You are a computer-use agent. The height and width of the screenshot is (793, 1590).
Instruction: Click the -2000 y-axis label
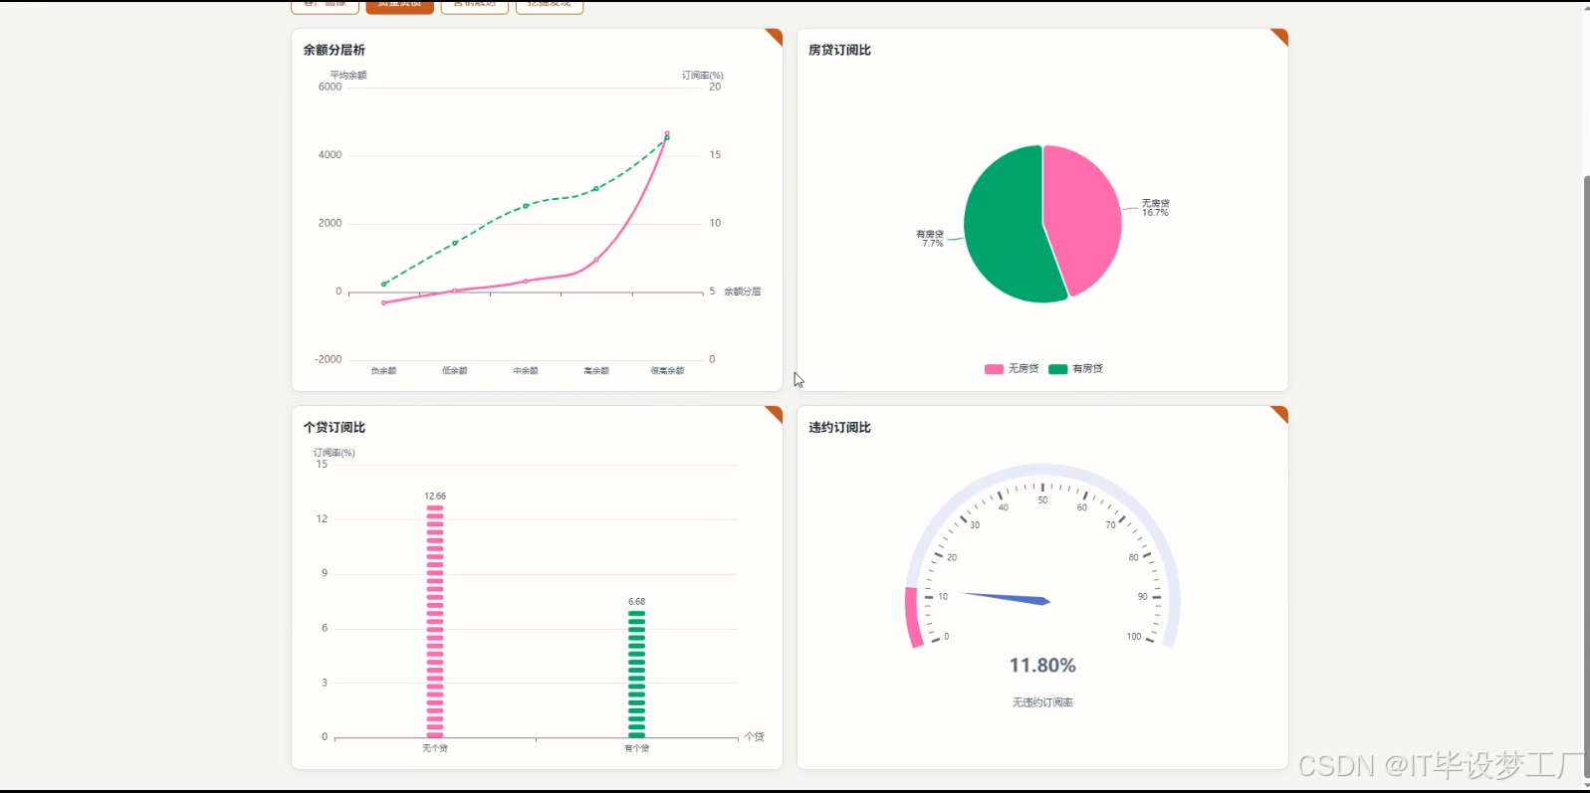pos(329,359)
